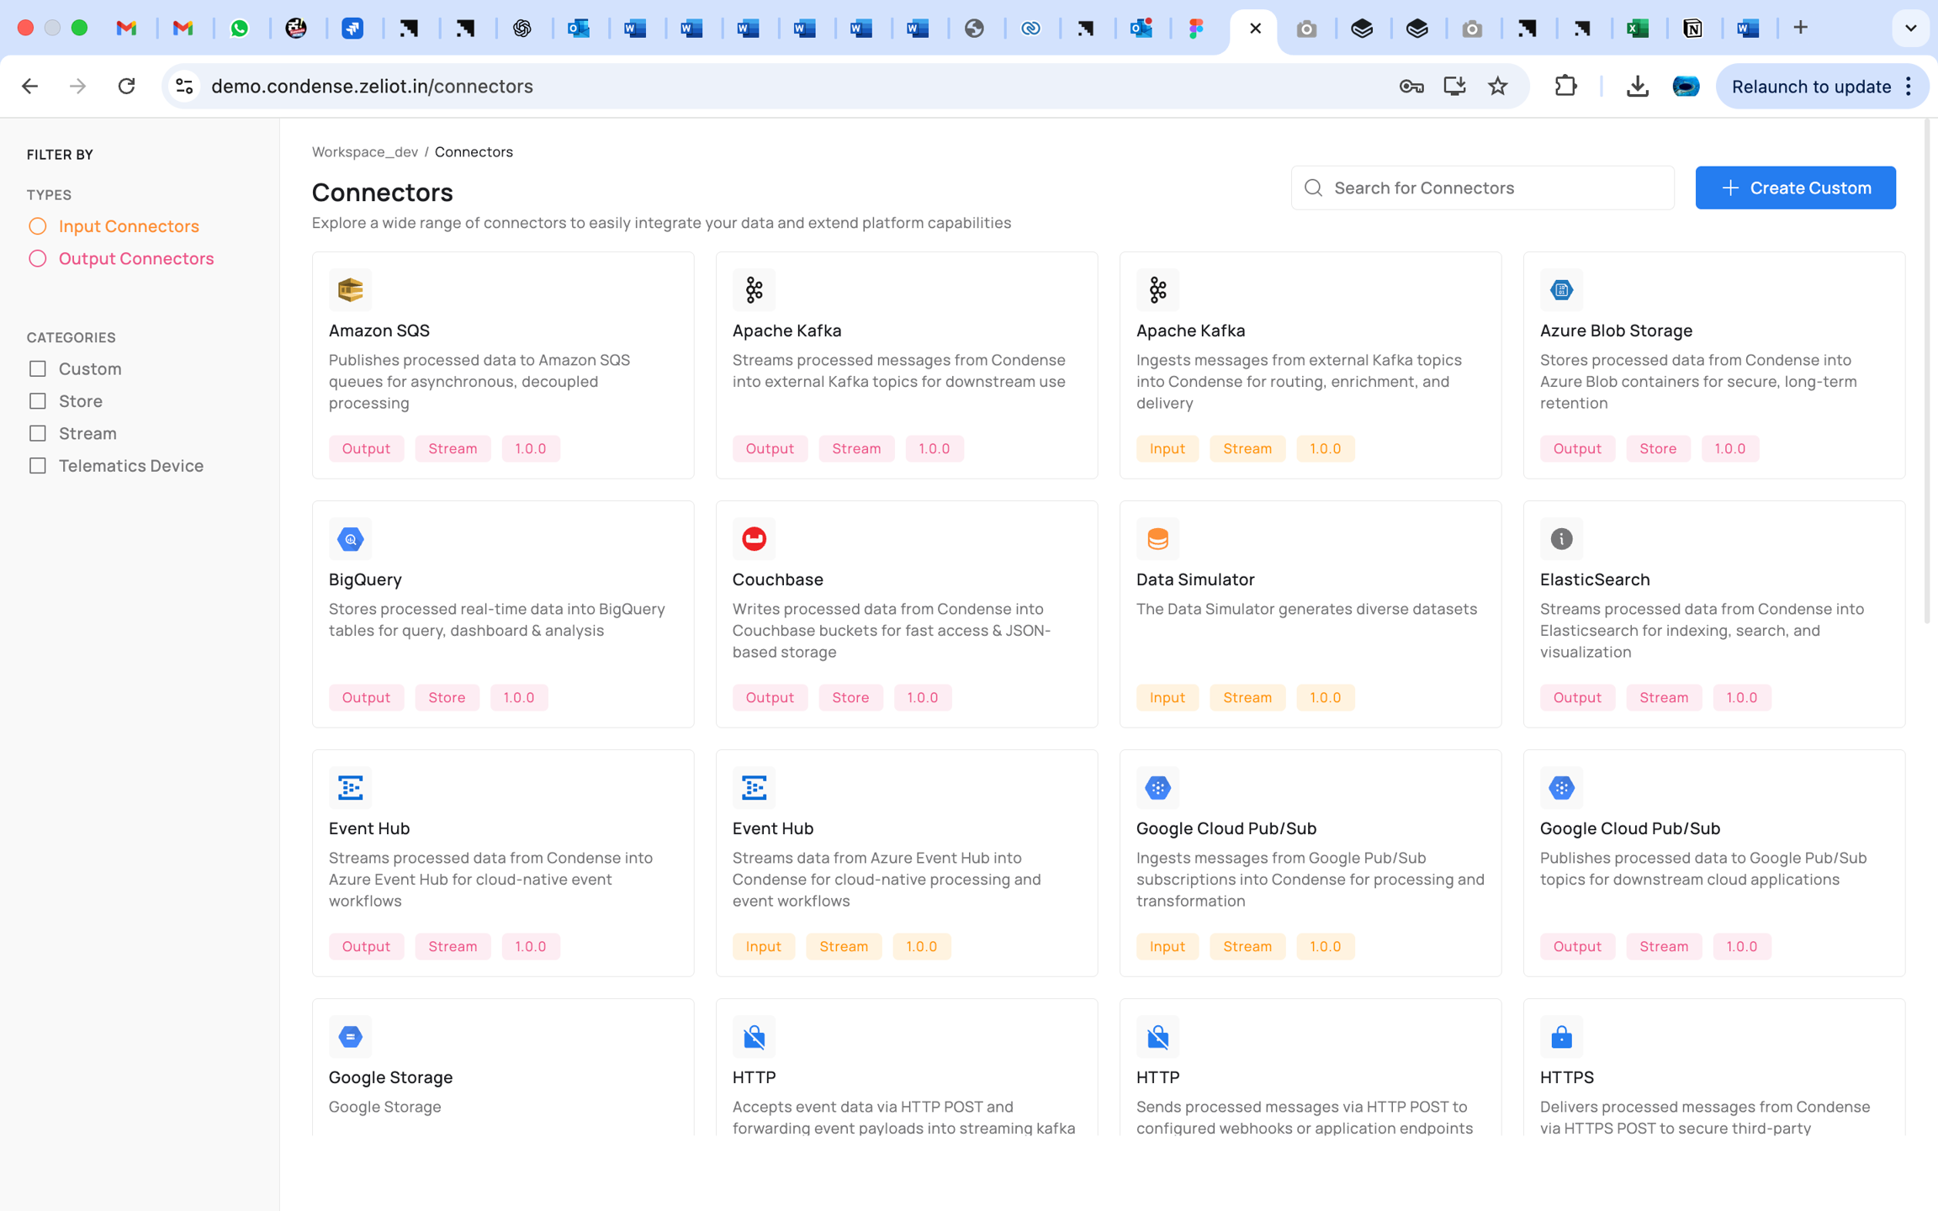Click the ElasticSearch info icon
1938x1211 pixels.
tap(1561, 539)
